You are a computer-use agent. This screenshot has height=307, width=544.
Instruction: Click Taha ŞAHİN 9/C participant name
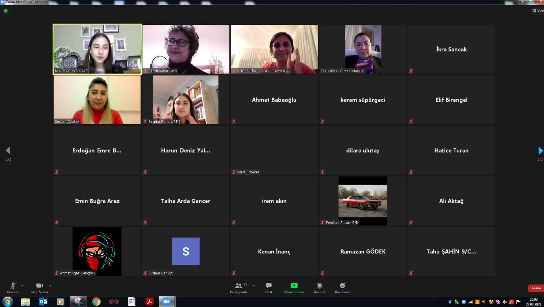tap(451, 252)
